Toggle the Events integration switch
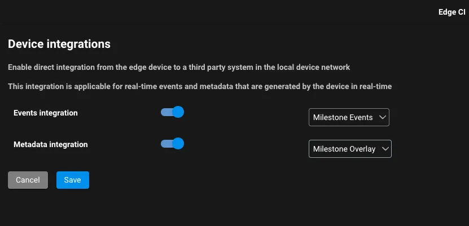Image resolution: width=469 pixels, height=226 pixels. (x=172, y=112)
